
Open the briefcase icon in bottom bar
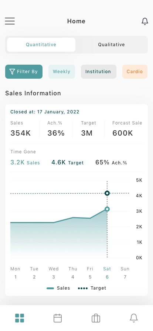[96, 318]
